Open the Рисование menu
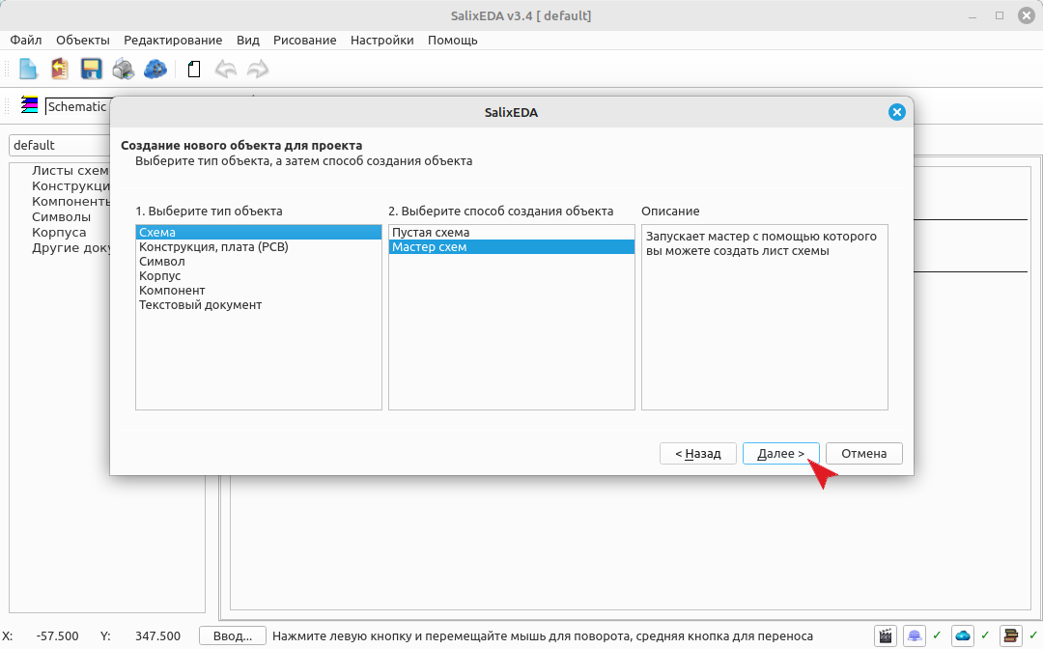The width and height of the screenshot is (1043, 649). point(304,40)
